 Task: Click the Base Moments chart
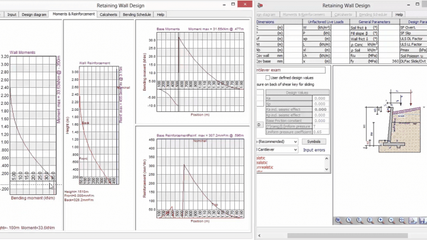(200, 72)
